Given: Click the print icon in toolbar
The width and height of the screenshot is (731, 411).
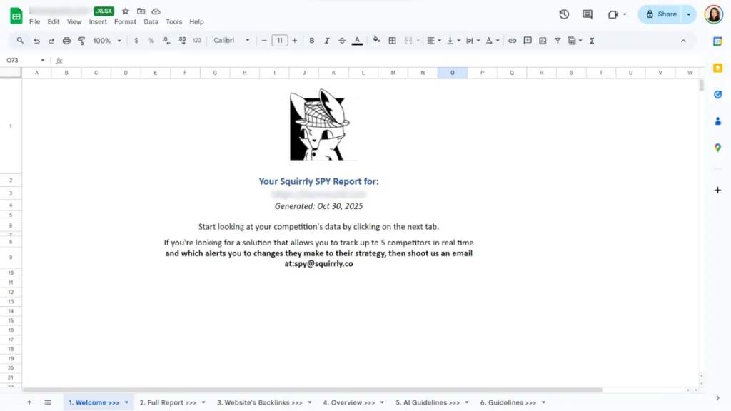Looking at the screenshot, I should (x=66, y=41).
